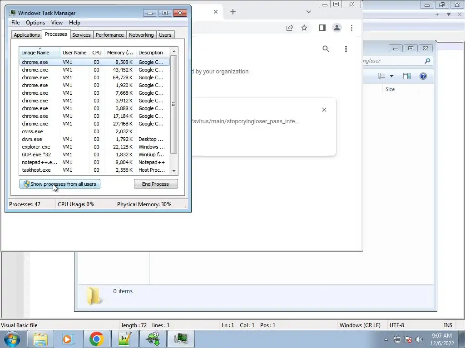This screenshot has height=348, width=465.
Task: Open Windows Explorer from taskbar
Action: point(40,339)
